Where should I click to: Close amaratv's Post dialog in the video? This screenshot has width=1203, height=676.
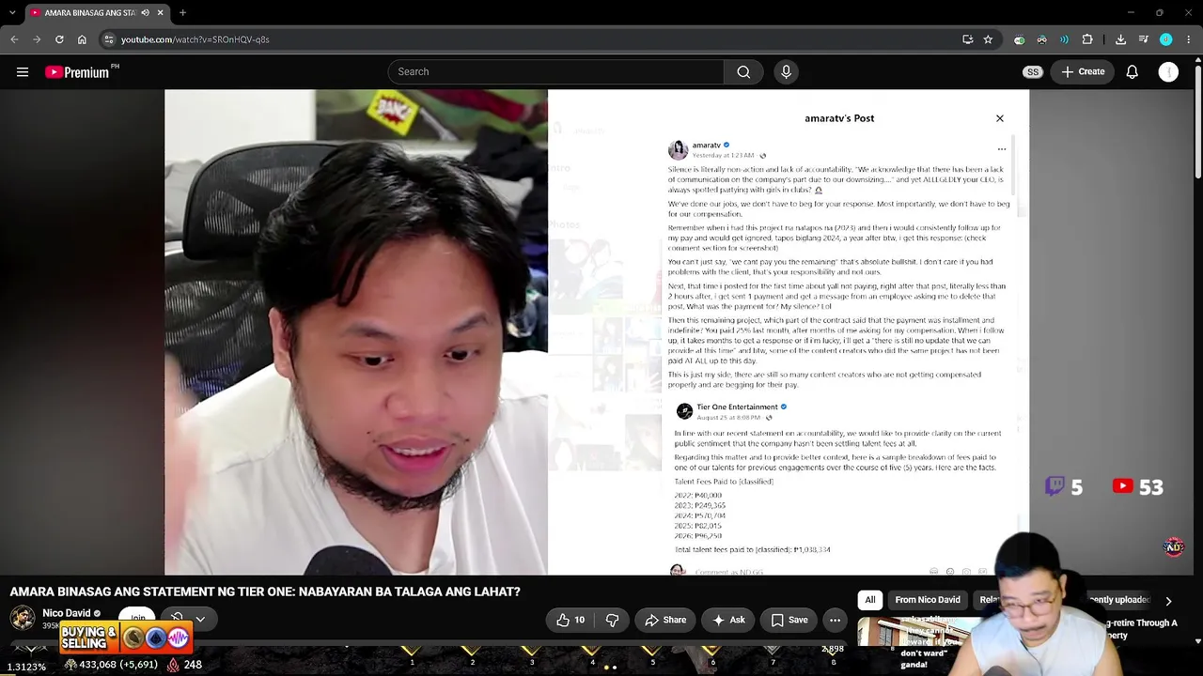point(999,118)
